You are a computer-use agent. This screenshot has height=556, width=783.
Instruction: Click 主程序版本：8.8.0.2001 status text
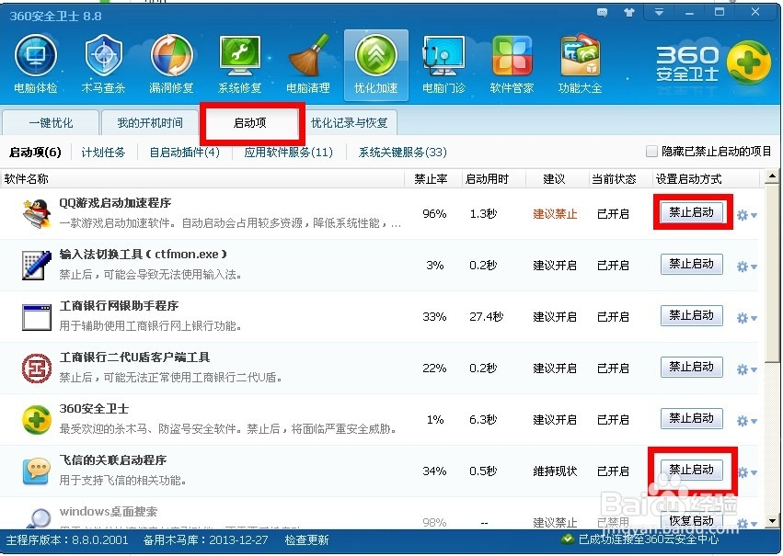coord(67,540)
